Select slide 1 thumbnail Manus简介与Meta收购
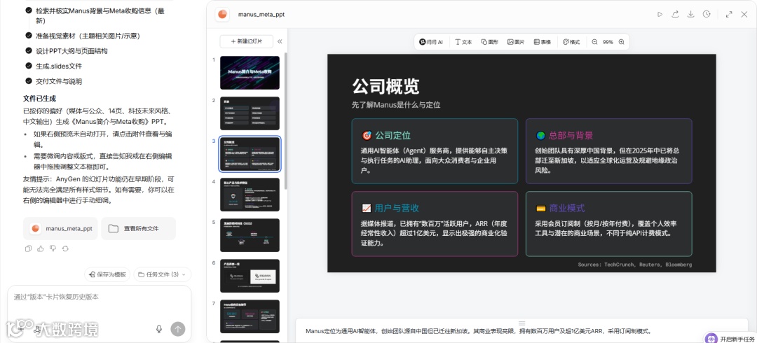This screenshot has width=757, height=343. tap(250, 72)
